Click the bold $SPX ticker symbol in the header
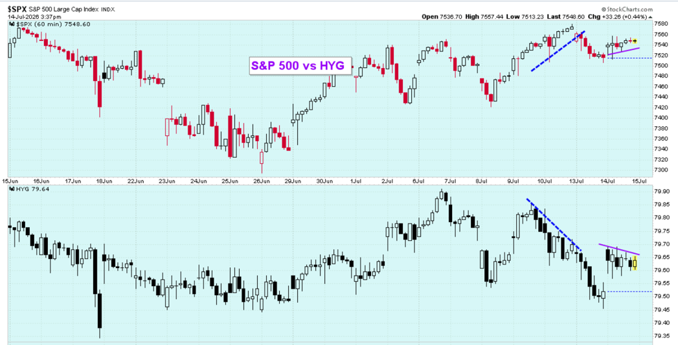 [x=17, y=9]
